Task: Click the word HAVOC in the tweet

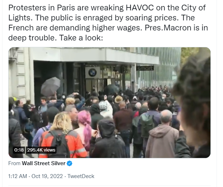Action: tap(140, 8)
